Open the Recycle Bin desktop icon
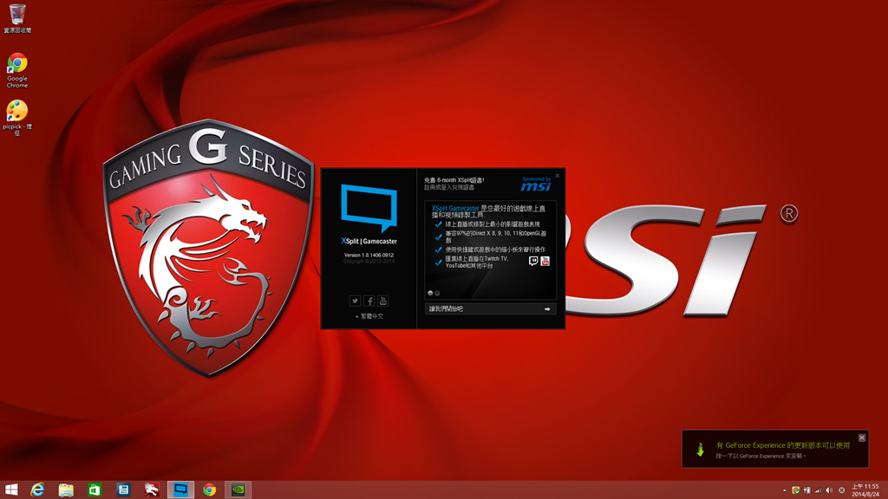Screen dimensions: 888x499 [17, 19]
